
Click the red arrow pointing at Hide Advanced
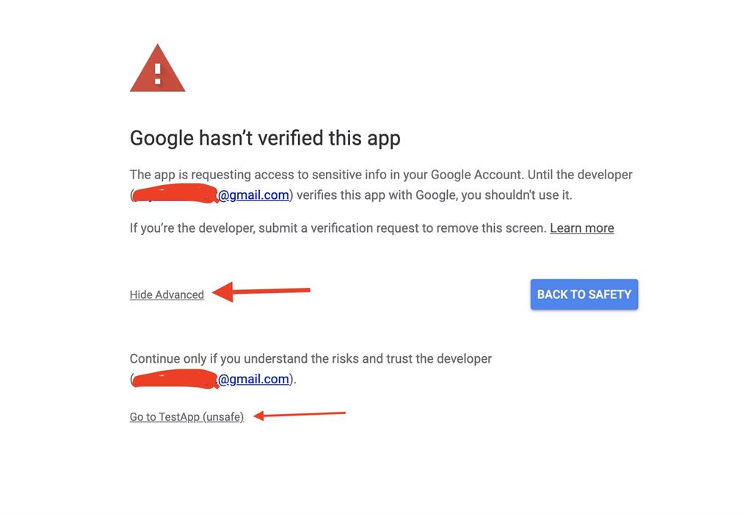click(261, 292)
